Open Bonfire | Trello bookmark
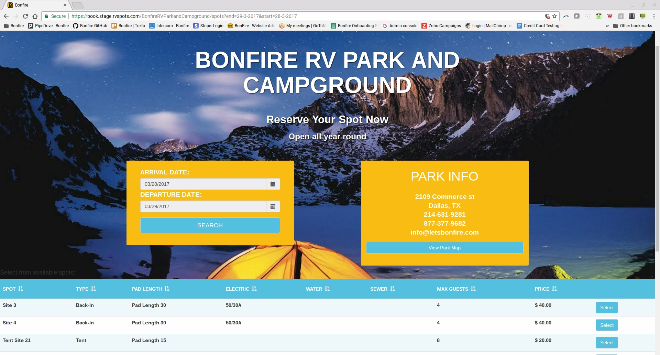Image resolution: width=660 pixels, height=355 pixels. tap(128, 26)
